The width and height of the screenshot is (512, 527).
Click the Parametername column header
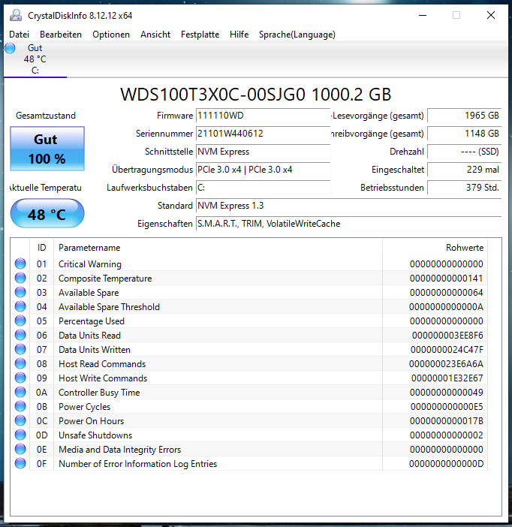[218, 248]
